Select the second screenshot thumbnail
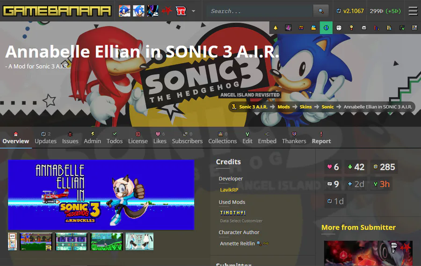Image resolution: width=421 pixels, height=266 pixels. click(x=36, y=242)
